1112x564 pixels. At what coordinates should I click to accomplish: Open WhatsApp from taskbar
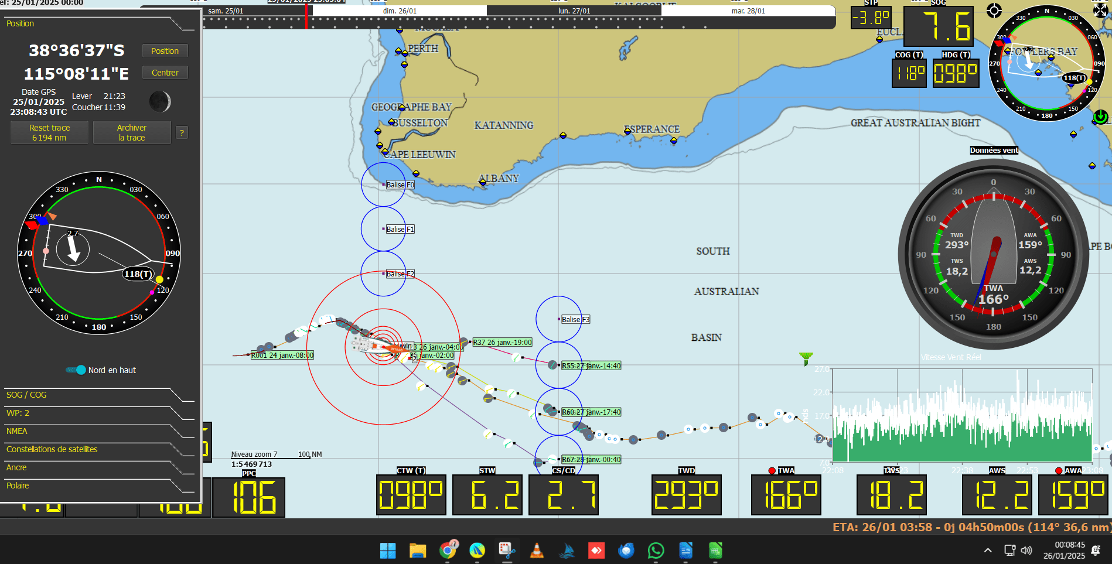tap(656, 551)
